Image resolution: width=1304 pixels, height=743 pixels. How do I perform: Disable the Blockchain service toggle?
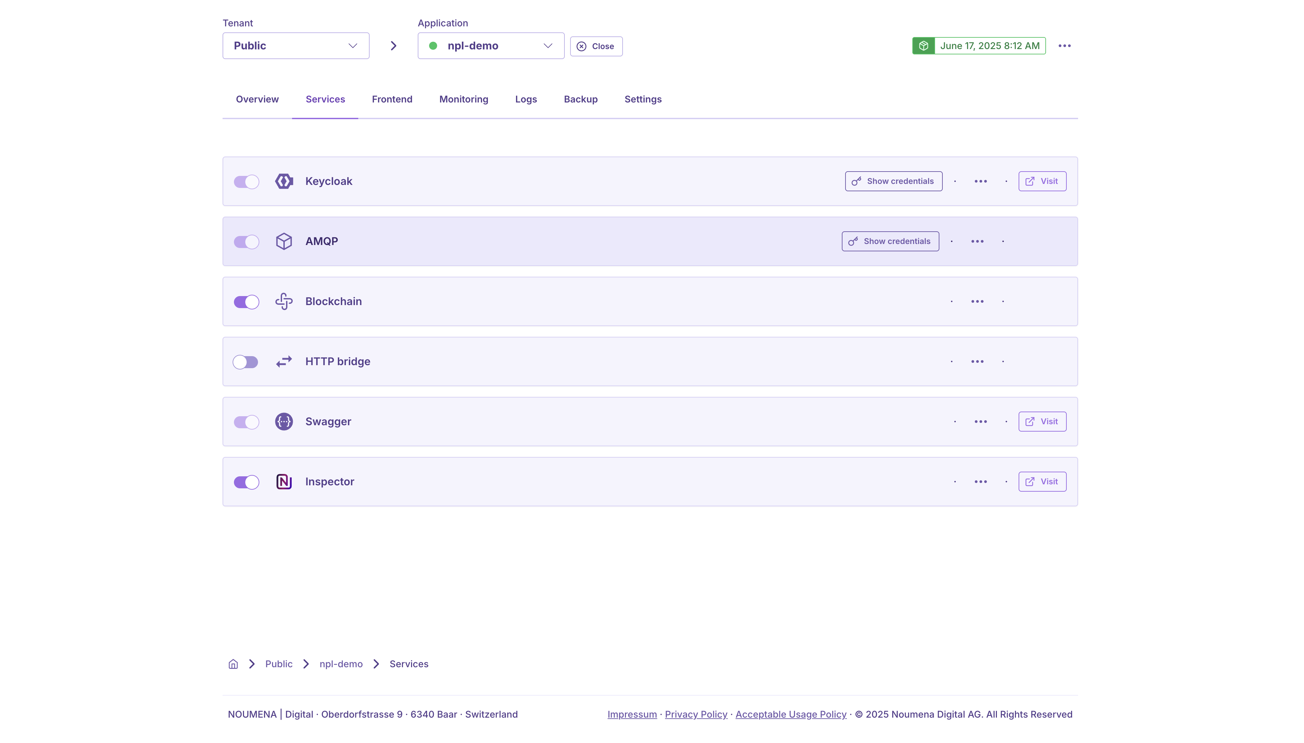click(x=246, y=302)
